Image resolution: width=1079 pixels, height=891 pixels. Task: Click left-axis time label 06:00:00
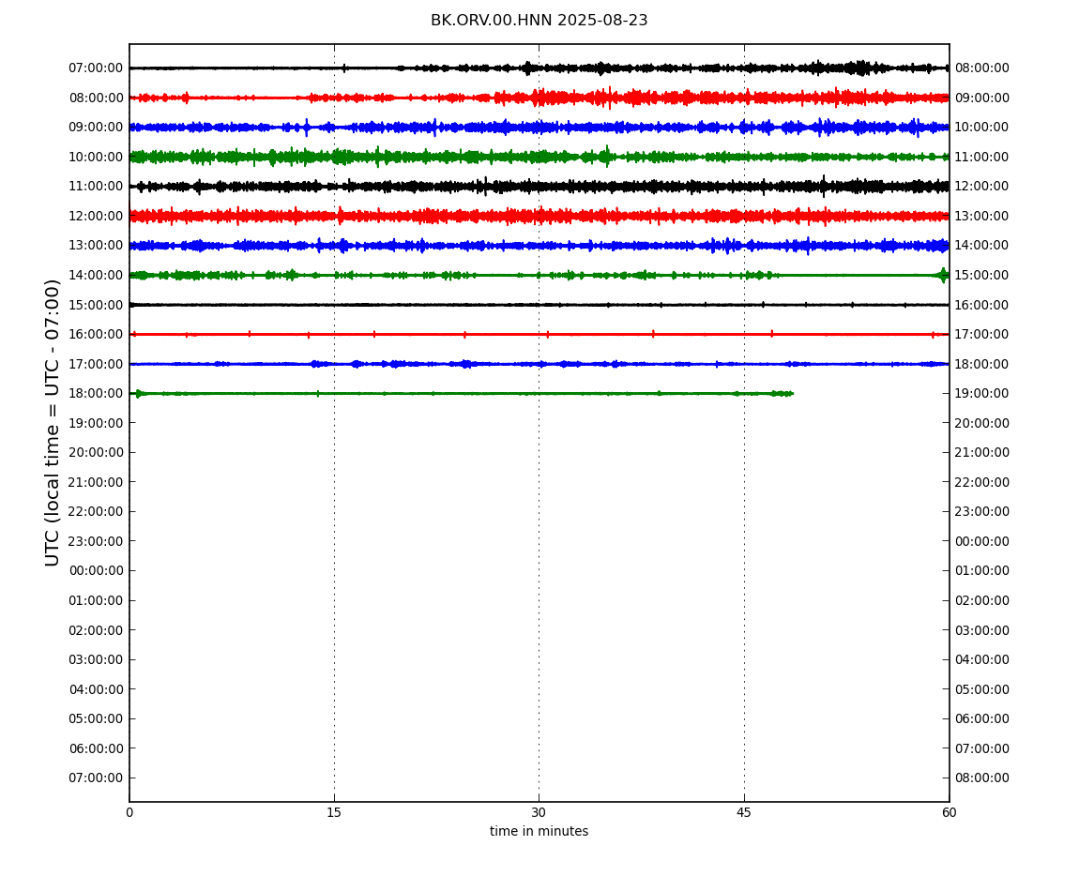(96, 748)
